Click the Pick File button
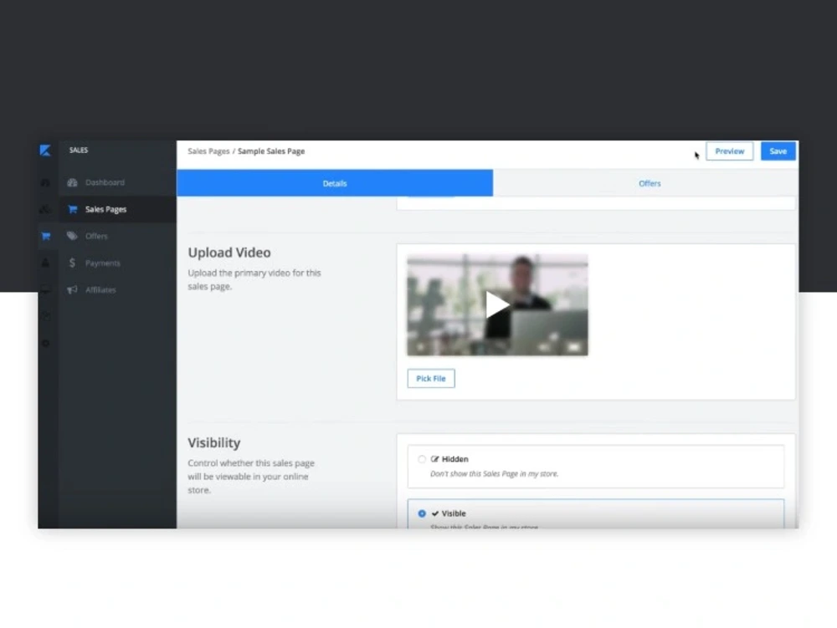The image size is (837, 628). tap(431, 379)
